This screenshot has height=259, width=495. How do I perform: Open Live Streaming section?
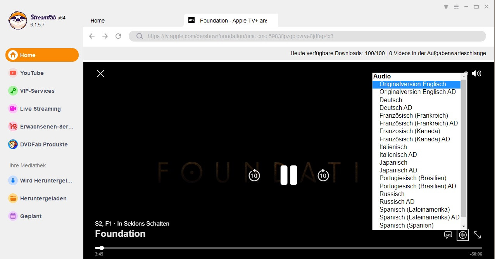click(42, 109)
